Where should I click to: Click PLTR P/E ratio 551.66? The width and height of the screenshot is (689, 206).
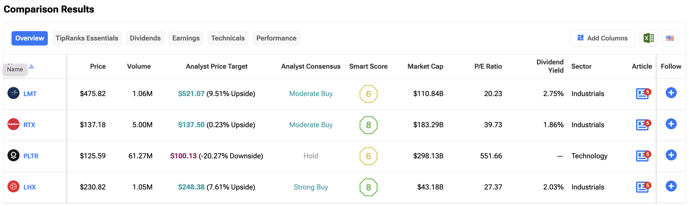[491, 156]
